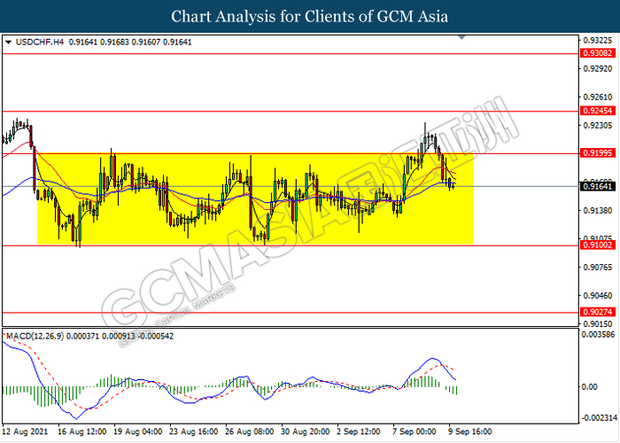Viewport: 620px width, 443px height.
Task: Select the 9 Sep 16:00 time label
Action: [470, 431]
